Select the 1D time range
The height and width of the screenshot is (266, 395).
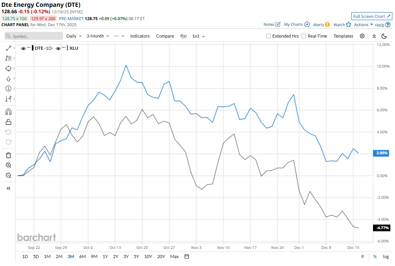click(25, 257)
